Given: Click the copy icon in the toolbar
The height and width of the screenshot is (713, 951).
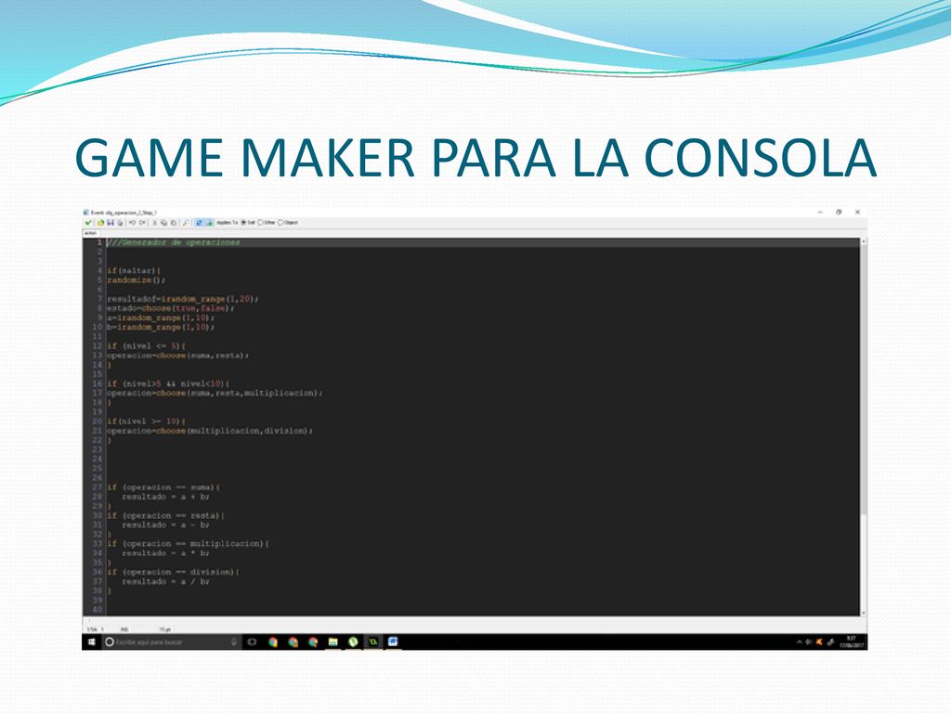Looking at the screenshot, I should [x=163, y=223].
